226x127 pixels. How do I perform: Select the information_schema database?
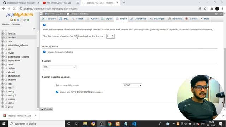tap(18, 45)
